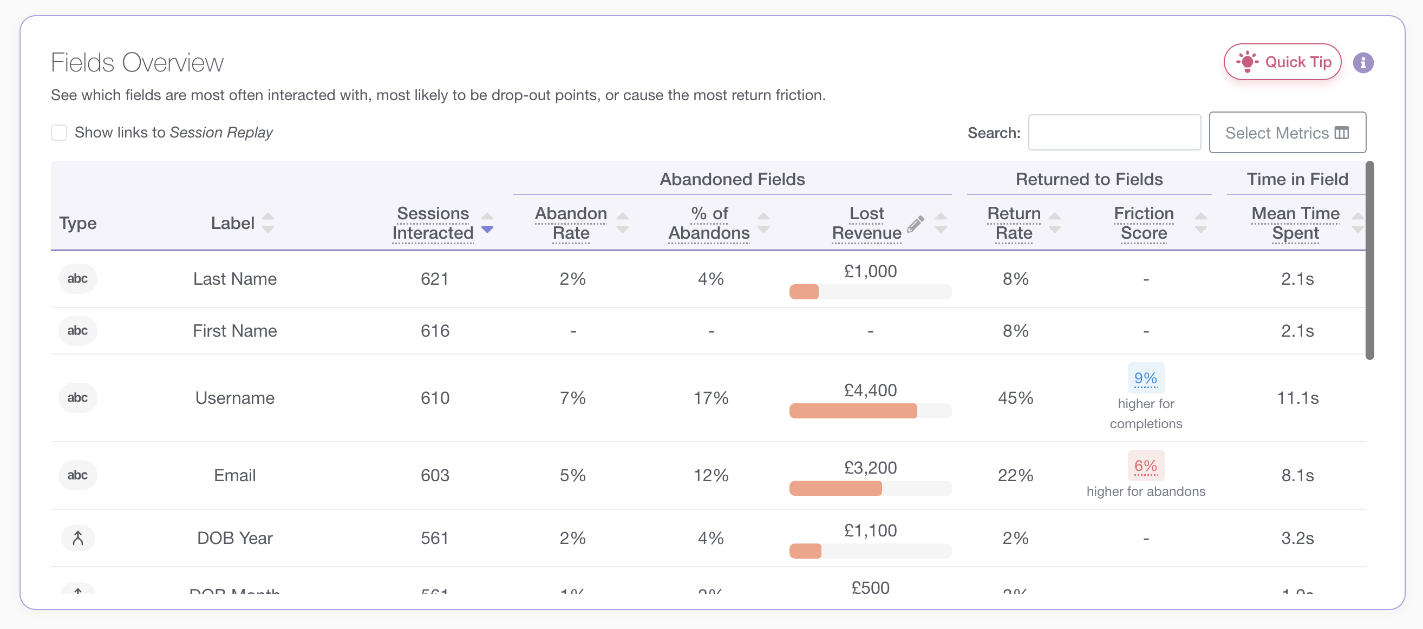Image resolution: width=1423 pixels, height=629 pixels.
Task: Click the type icon for DOB Year
Action: (x=77, y=538)
